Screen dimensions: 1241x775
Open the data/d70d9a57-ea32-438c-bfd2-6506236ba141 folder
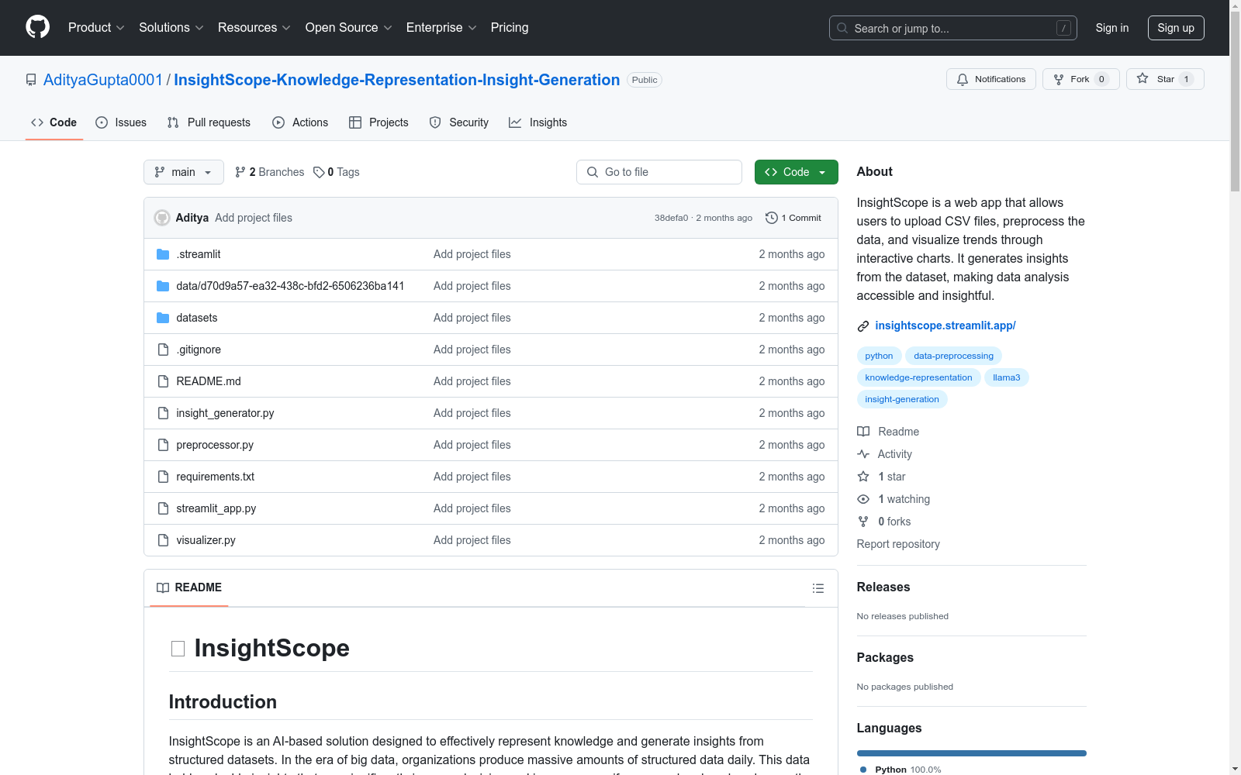point(290,286)
